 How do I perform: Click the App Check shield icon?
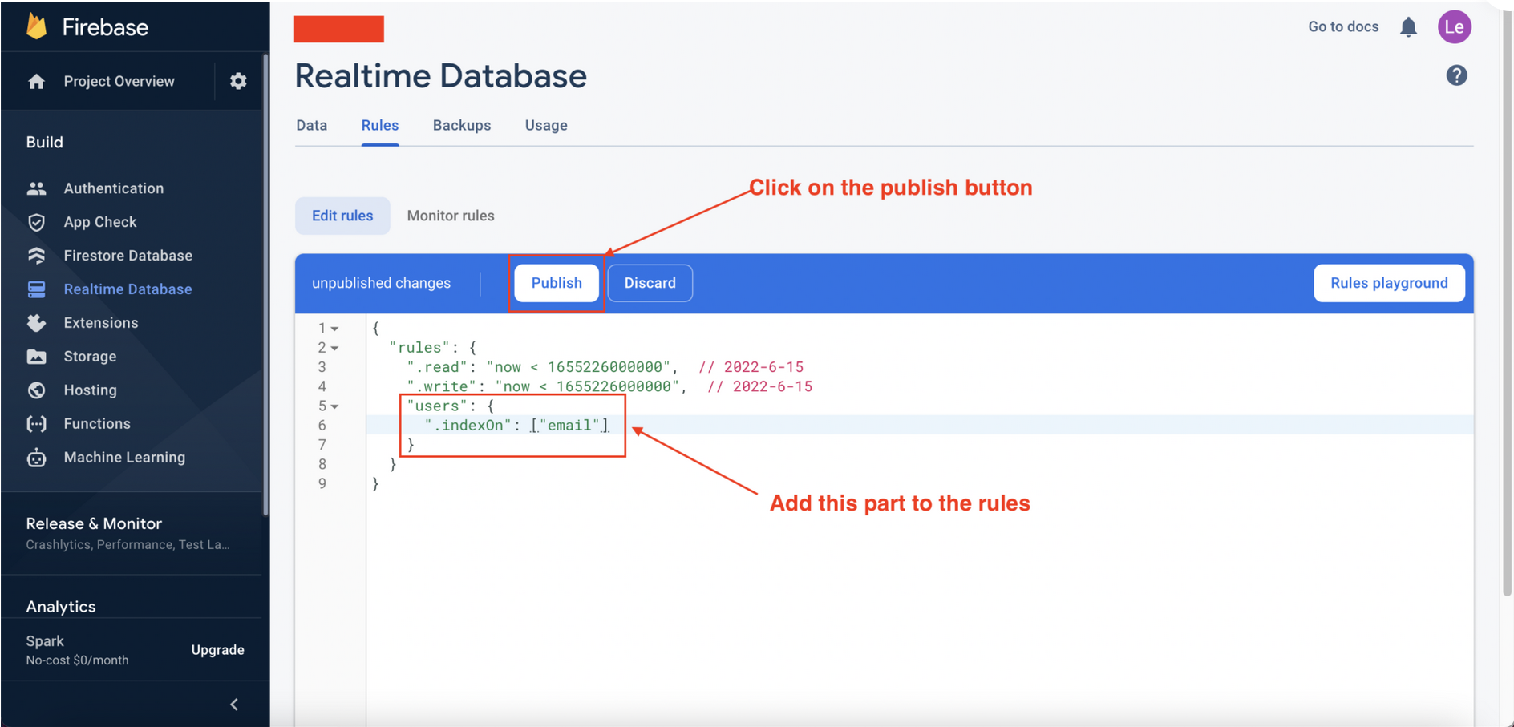click(36, 222)
